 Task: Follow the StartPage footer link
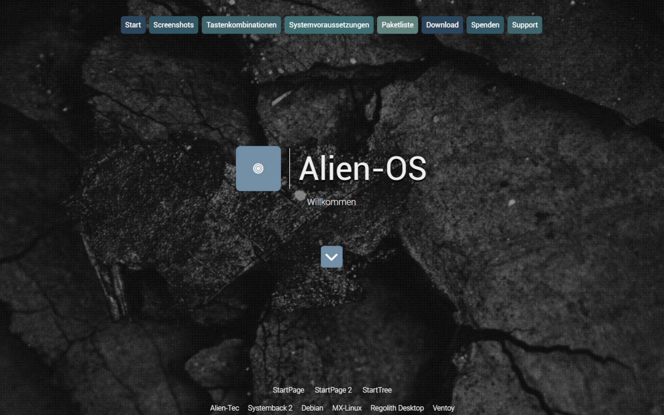[x=288, y=390]
